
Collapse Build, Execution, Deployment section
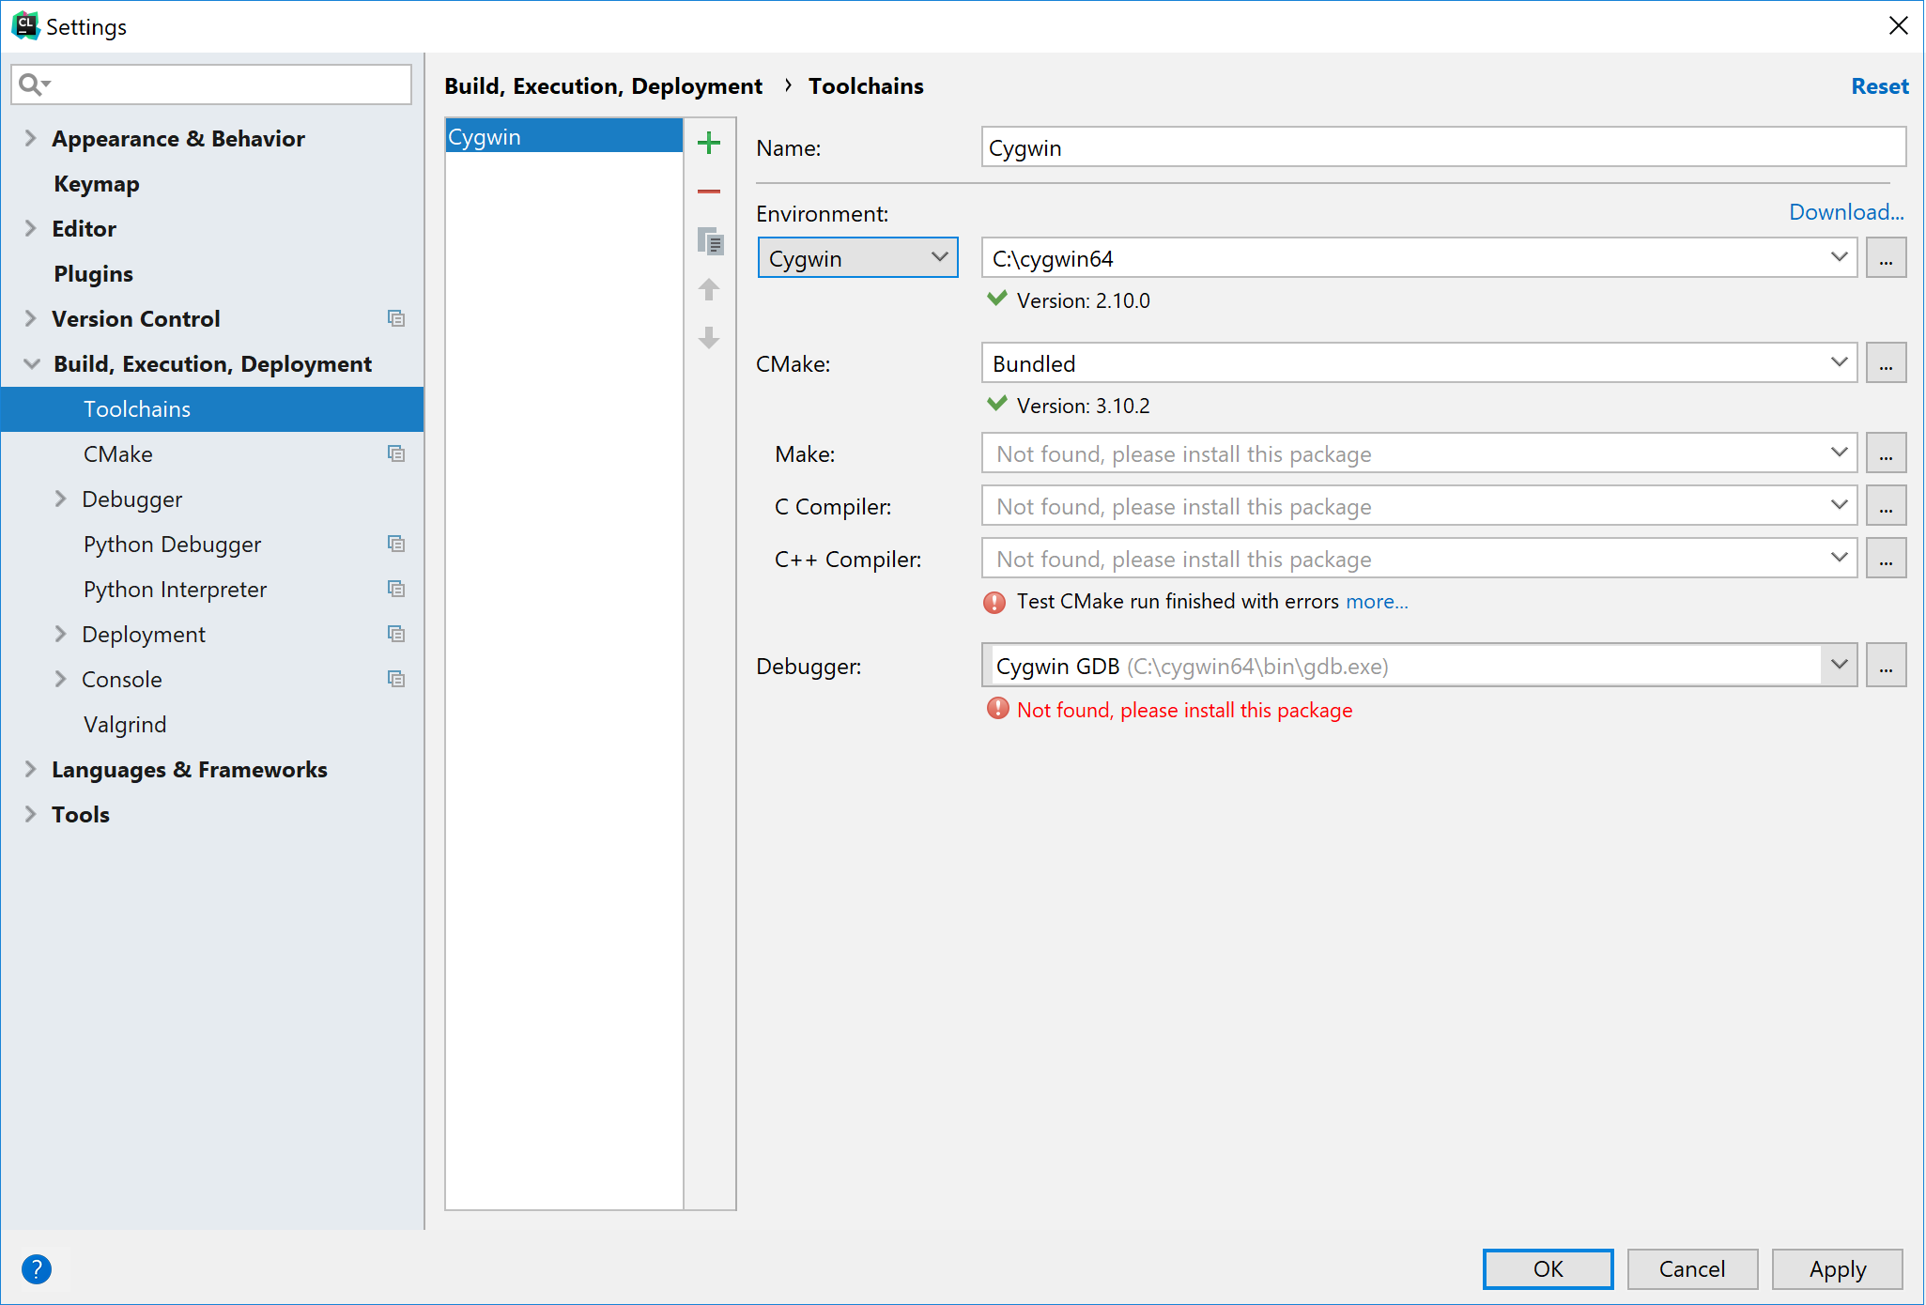31,364
